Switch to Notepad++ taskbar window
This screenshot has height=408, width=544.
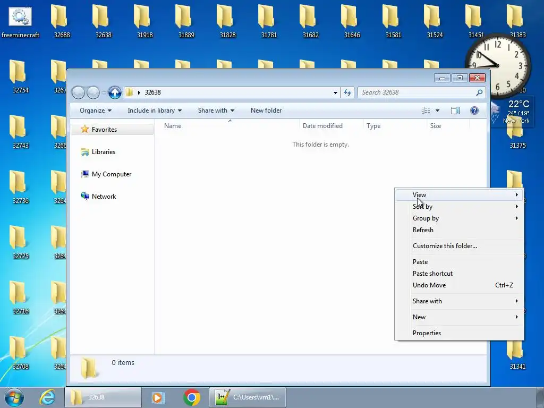pos(248,397)
